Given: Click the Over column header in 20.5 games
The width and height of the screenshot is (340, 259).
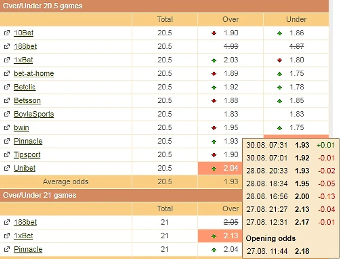Looking at the screenshot, I should tap(231, 19).
